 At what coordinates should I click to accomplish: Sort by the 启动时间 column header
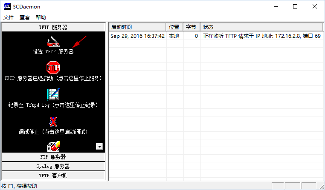pos(137,27)
